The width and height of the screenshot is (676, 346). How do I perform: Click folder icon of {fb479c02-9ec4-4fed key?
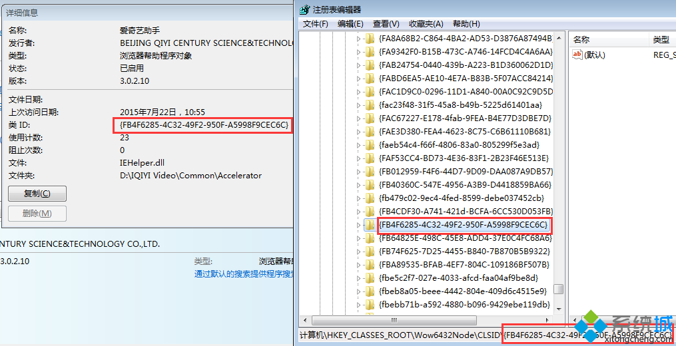pyautogui.click(x=370, y=198)
